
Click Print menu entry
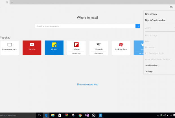point(147,41)
